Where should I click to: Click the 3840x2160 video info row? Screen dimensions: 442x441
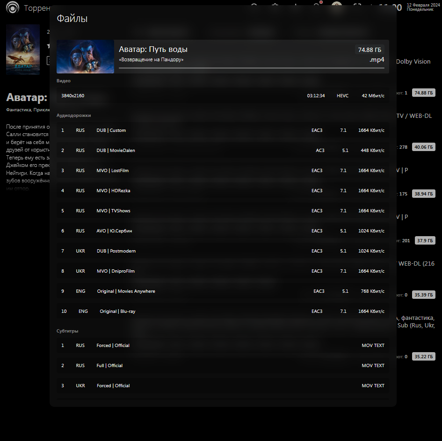(x=223, y=95)
